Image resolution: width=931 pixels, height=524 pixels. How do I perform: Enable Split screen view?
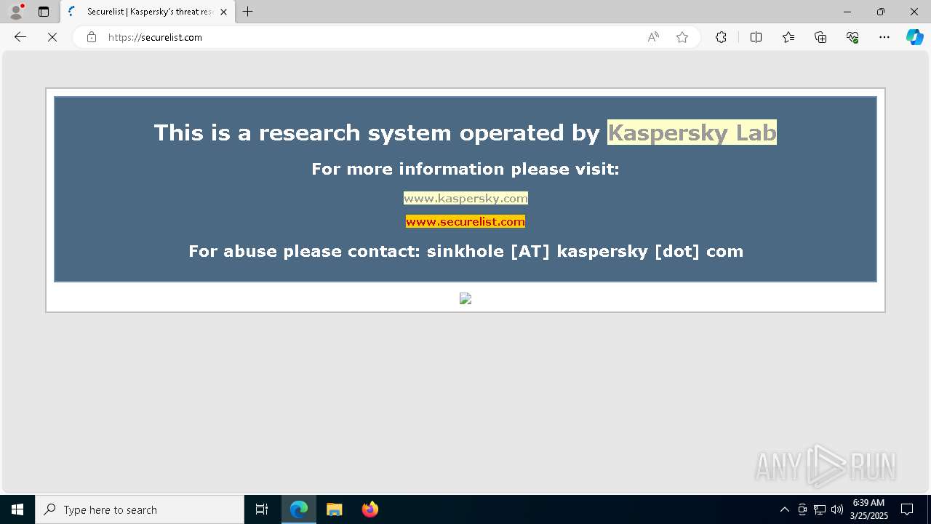(756, 37)
